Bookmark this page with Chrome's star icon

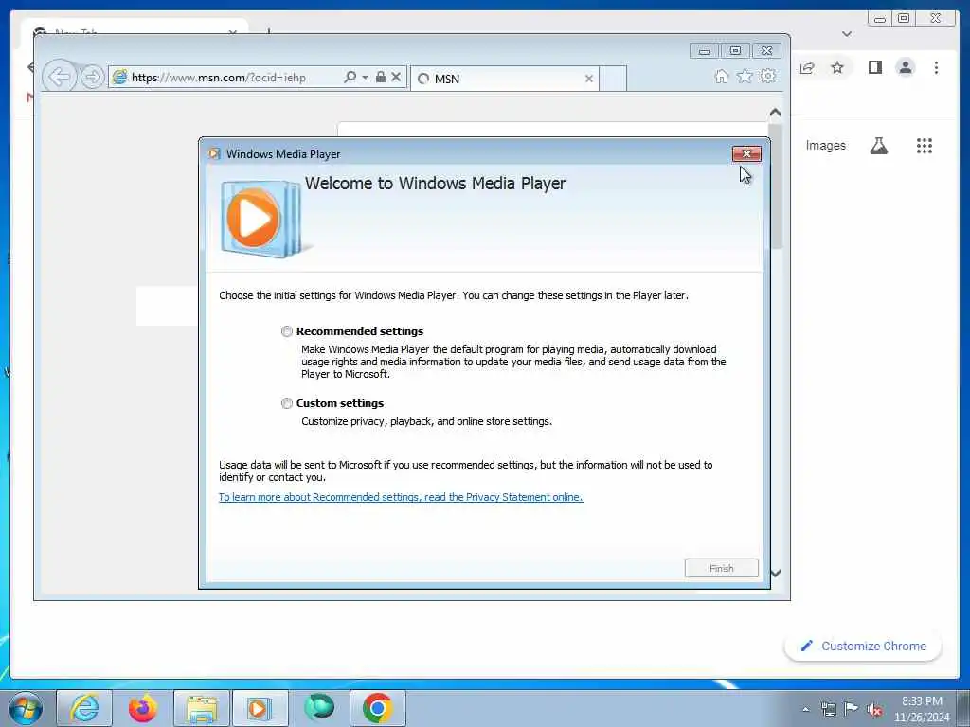click(837, 67)
